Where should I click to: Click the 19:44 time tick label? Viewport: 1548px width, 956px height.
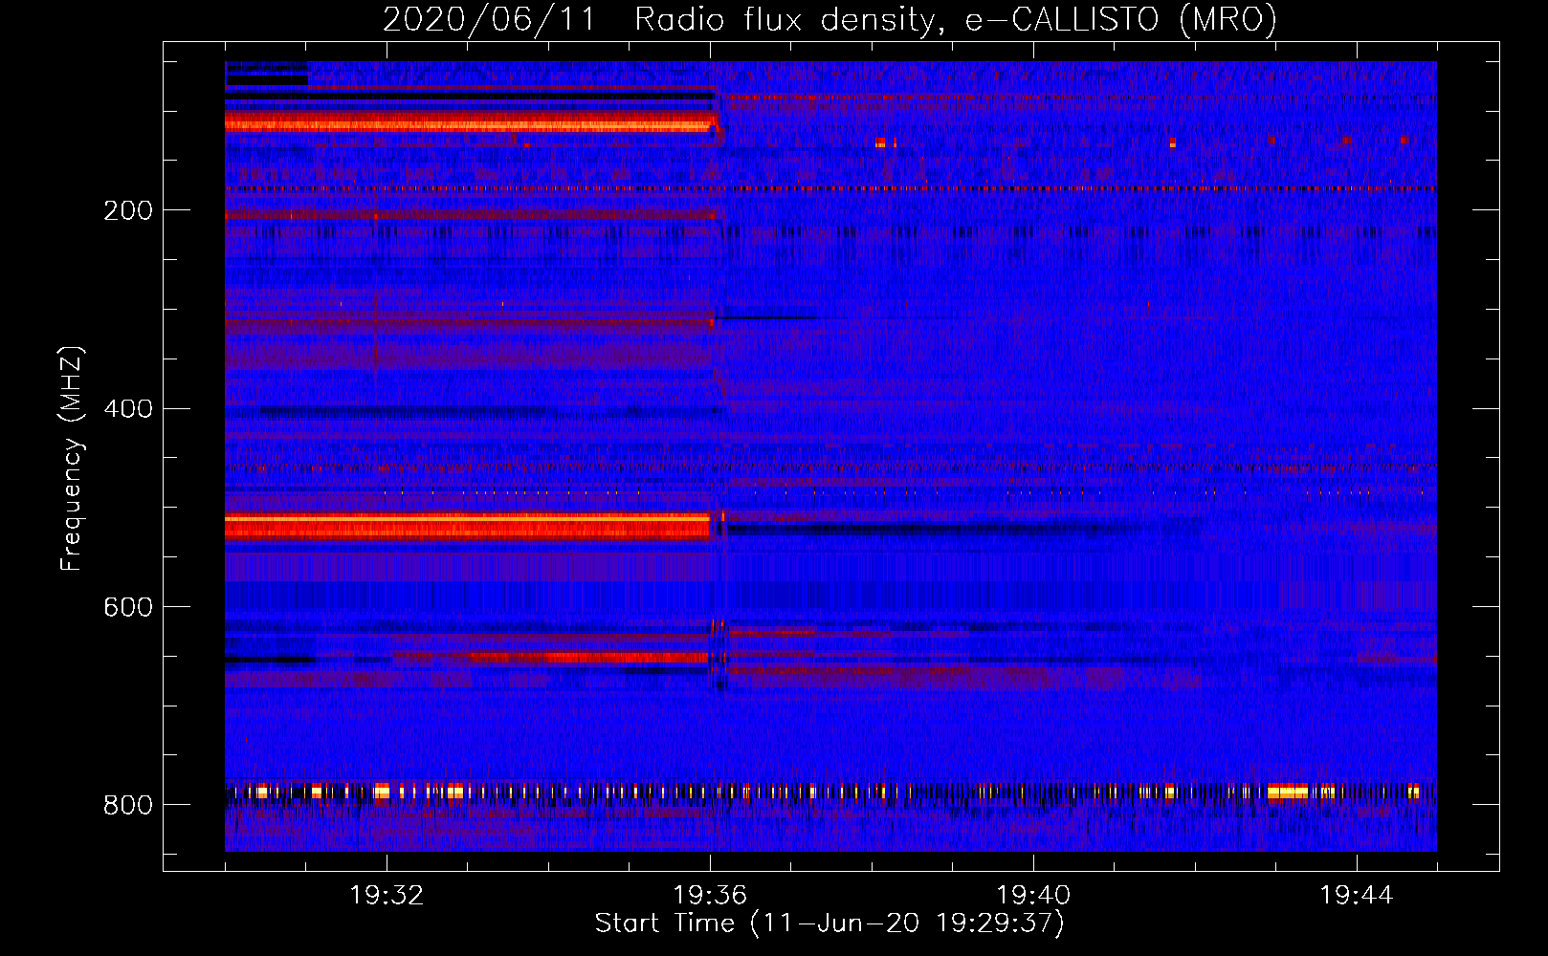(x=1357, y=896)
